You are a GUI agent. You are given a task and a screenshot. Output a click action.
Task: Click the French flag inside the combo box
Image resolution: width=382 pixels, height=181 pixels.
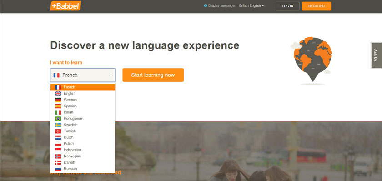[x=56, y=75]
